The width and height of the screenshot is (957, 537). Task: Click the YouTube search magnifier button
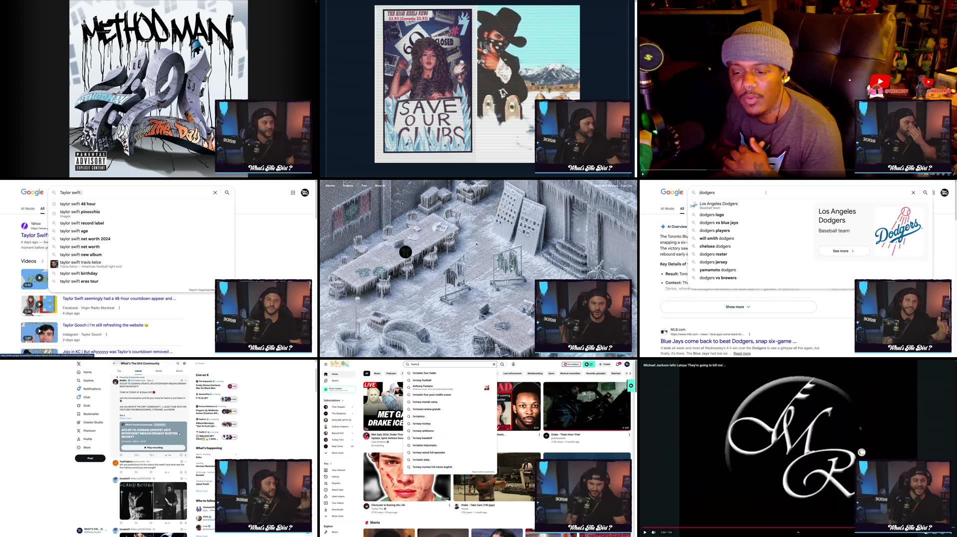pyautogui.click(x=502, y=364)
